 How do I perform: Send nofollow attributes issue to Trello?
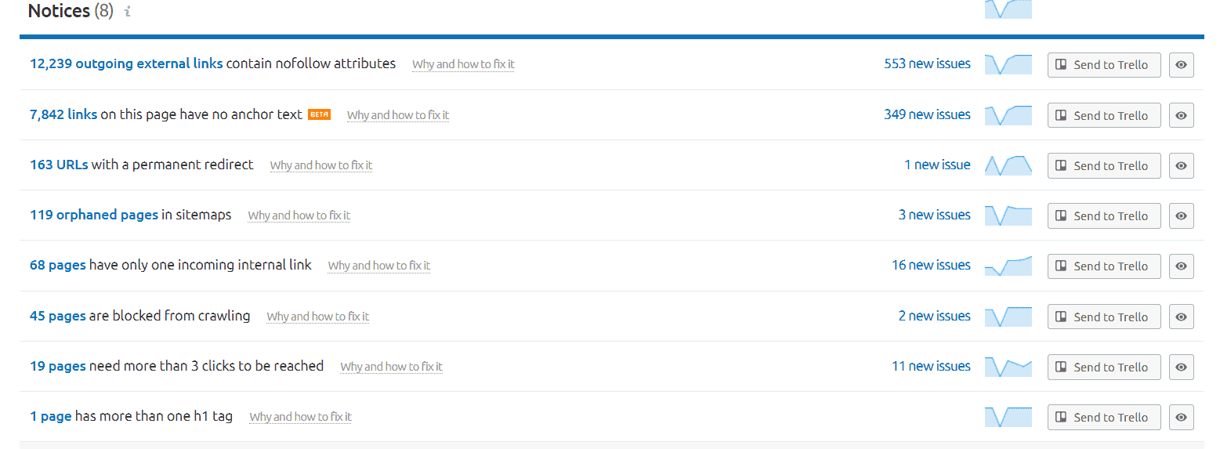tap(1103, 65)
